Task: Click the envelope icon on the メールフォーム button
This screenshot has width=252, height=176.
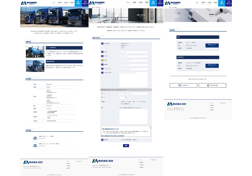Action: (180, 85)
